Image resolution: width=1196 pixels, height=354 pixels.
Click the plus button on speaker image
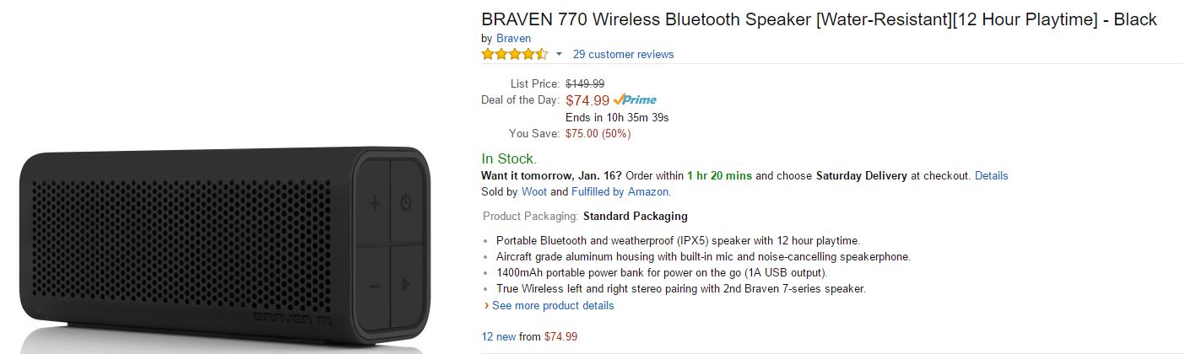[x=374, y=202]
